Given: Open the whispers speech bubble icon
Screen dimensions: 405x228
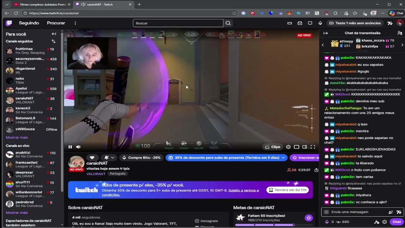Looking at the screenshot, I should pos(310,23).
